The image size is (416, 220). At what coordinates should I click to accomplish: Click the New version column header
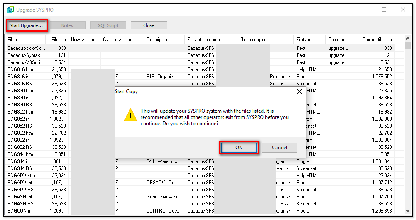click(x=83, y=40)
